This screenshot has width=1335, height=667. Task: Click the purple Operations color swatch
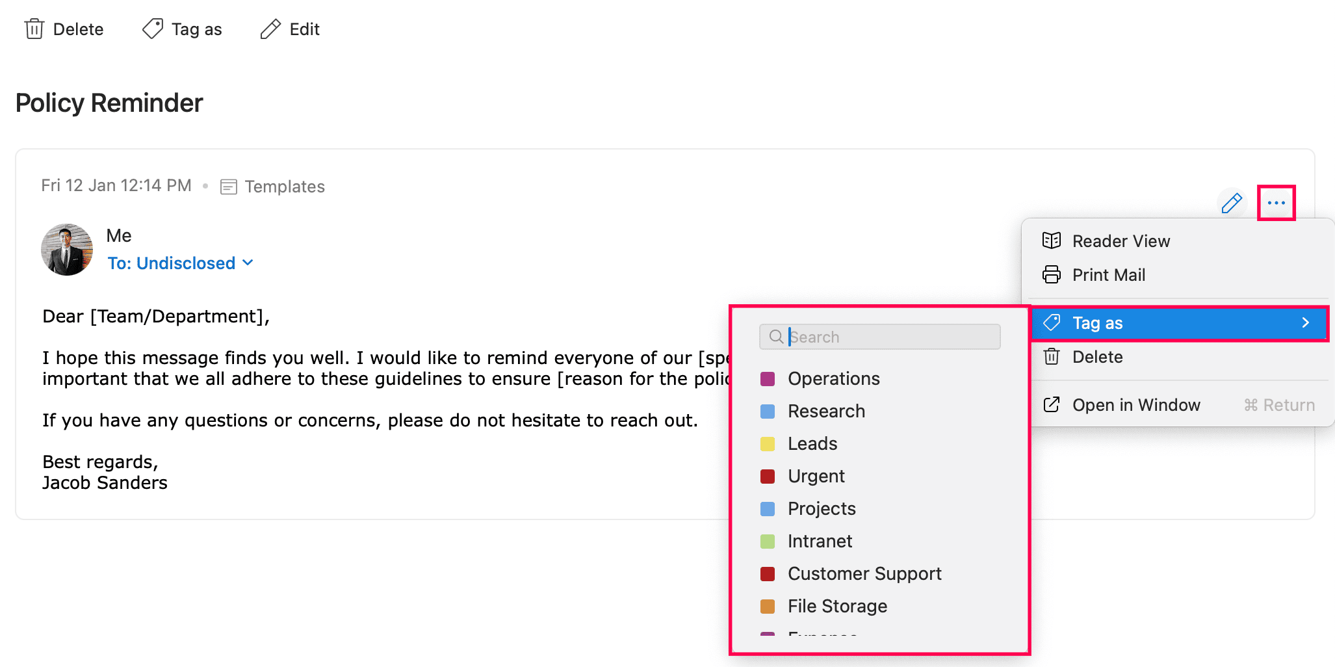(768, 379)
